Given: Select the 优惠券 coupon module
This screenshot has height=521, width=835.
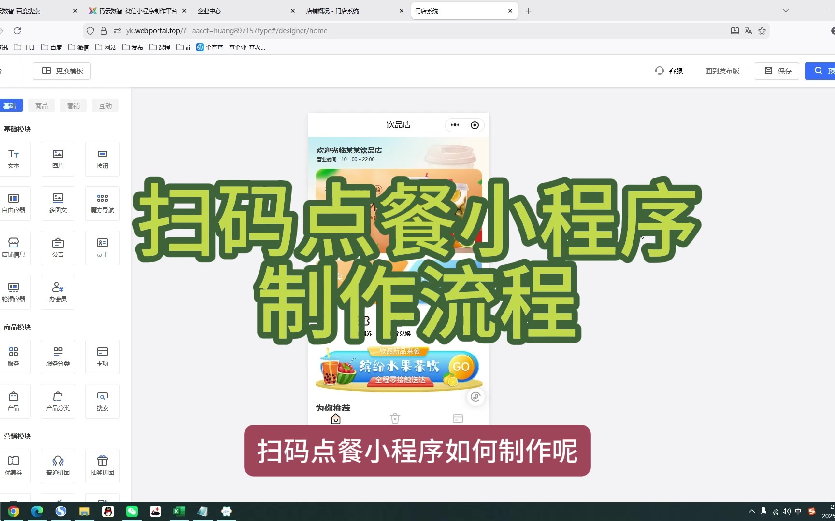Looking at the screenshot, I should 14,466.
